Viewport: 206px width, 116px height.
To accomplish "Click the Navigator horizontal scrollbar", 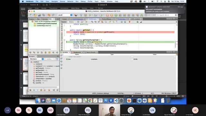I will click(x=43, y=87).
